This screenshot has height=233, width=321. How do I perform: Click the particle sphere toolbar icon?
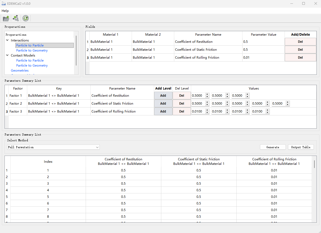click(x=25, y=18)
